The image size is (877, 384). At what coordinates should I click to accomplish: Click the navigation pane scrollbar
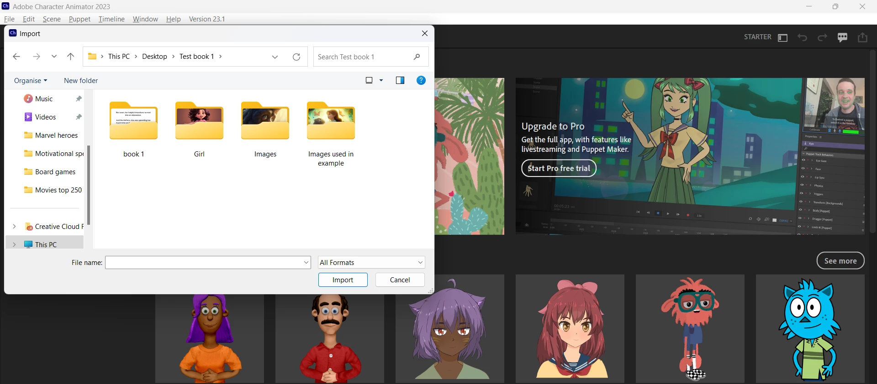pyautogui.click(x=89, y=185)
